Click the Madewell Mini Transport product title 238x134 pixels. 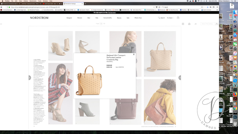tap(116, 57)
